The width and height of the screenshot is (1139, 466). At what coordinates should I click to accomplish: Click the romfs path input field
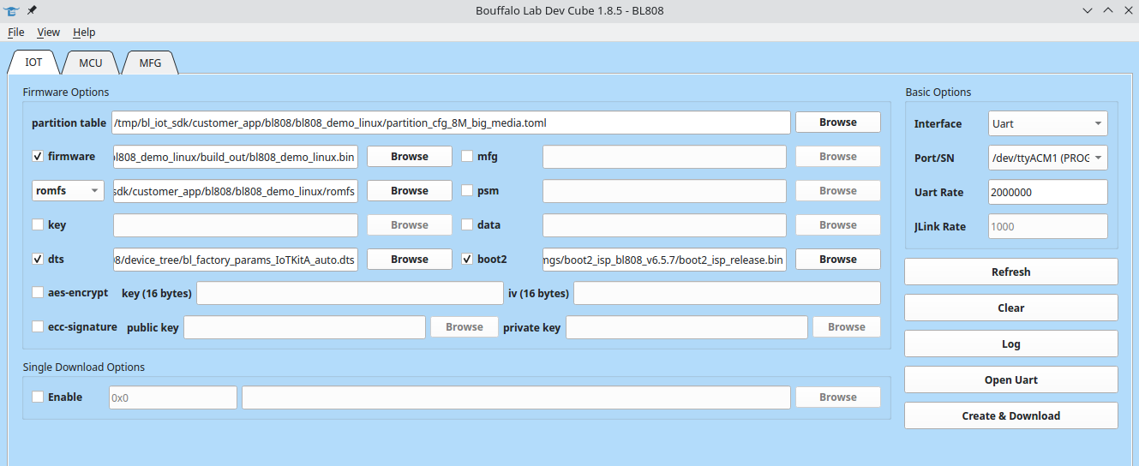[x=235, y=191]
